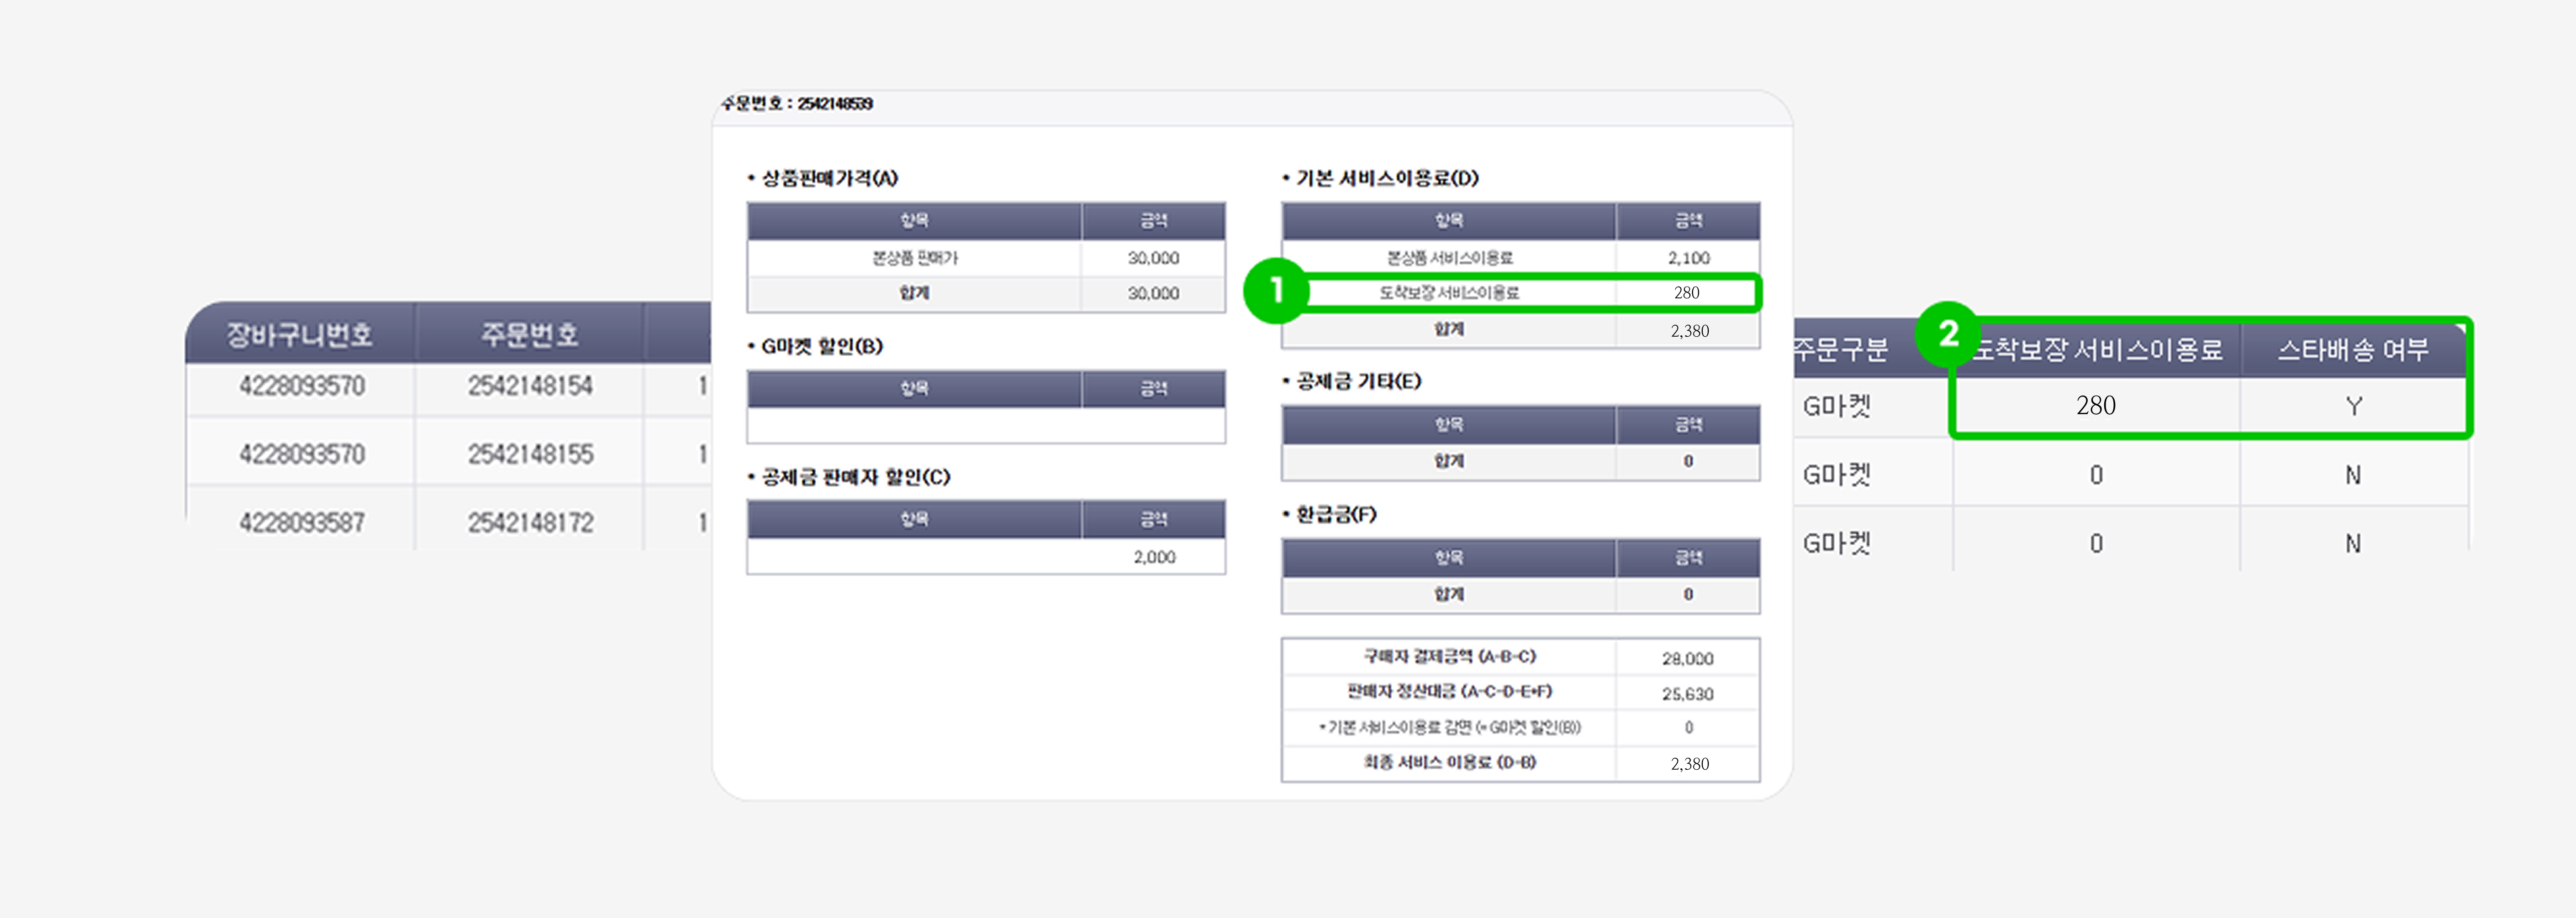Click cart number 4228093570 in the 2542148154 row
2576x918 pixels.
pyautogui.click(x=301, y=386)
